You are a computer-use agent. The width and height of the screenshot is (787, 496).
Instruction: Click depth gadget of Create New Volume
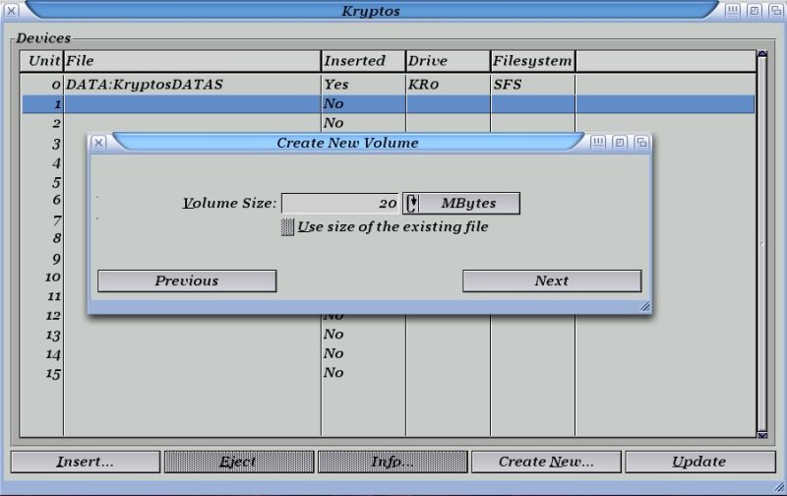(641, 143)
